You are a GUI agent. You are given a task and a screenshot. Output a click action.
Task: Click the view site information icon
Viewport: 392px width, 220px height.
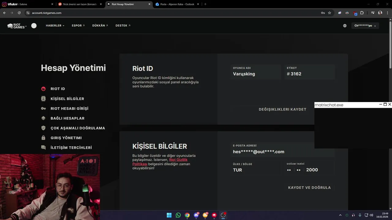28,13
